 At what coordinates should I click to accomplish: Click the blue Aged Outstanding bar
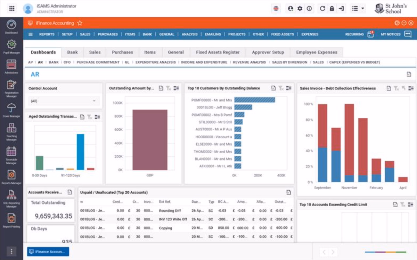click(80, 152)
